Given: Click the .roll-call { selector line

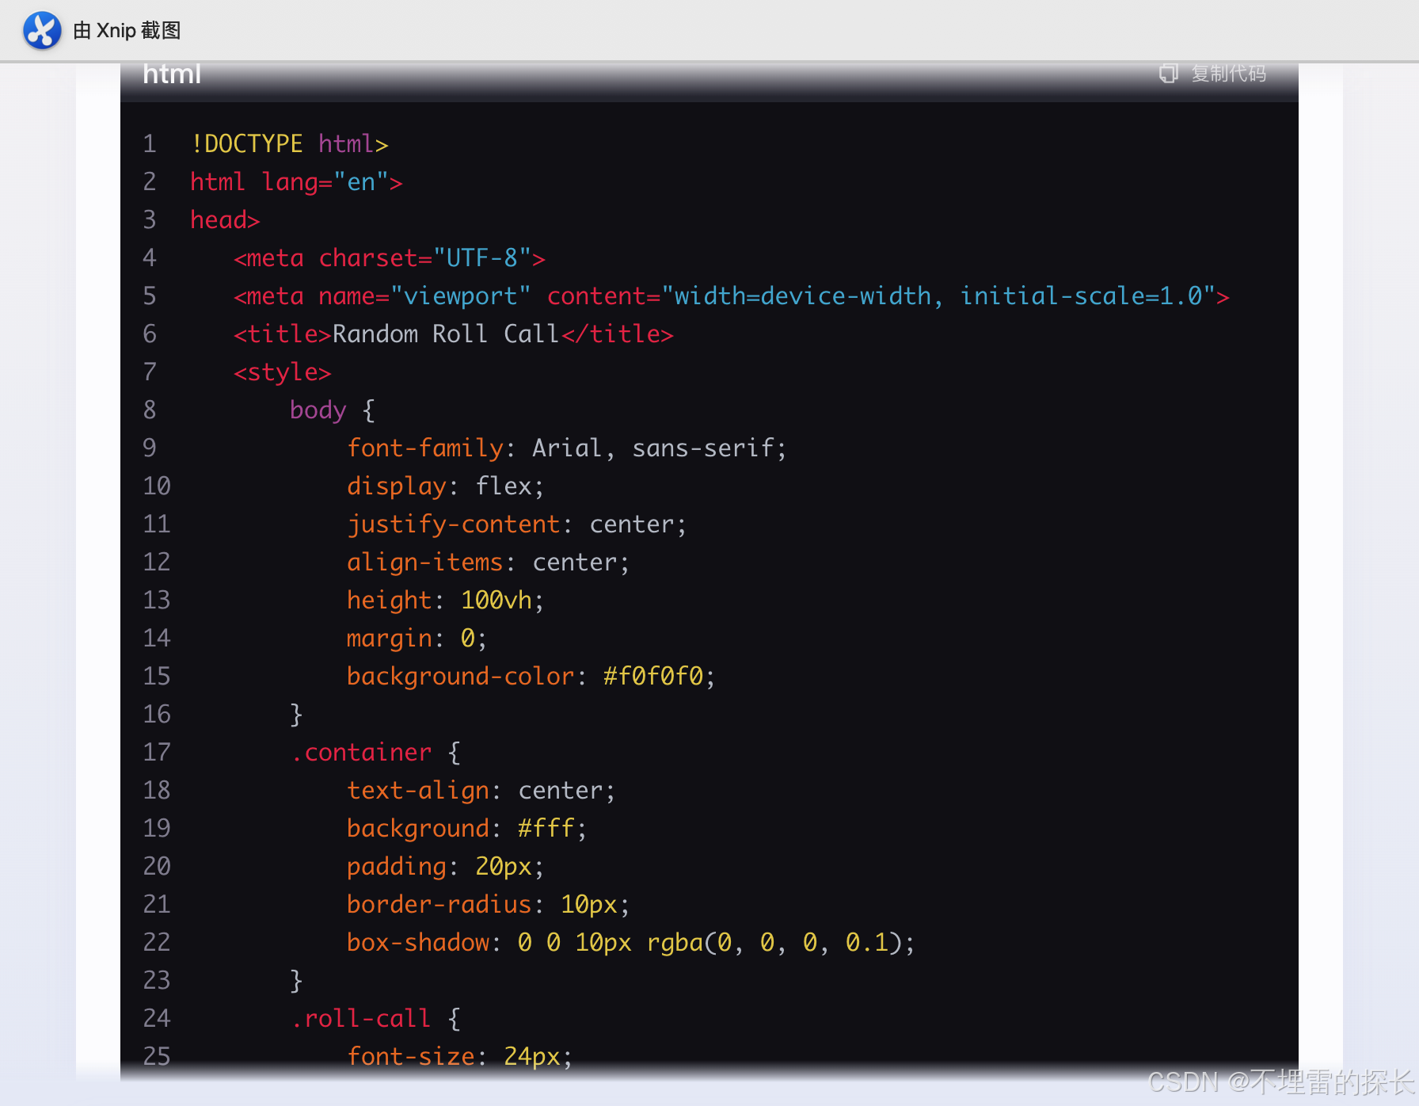Looking at the screenshot, I should coord(375,1019).
